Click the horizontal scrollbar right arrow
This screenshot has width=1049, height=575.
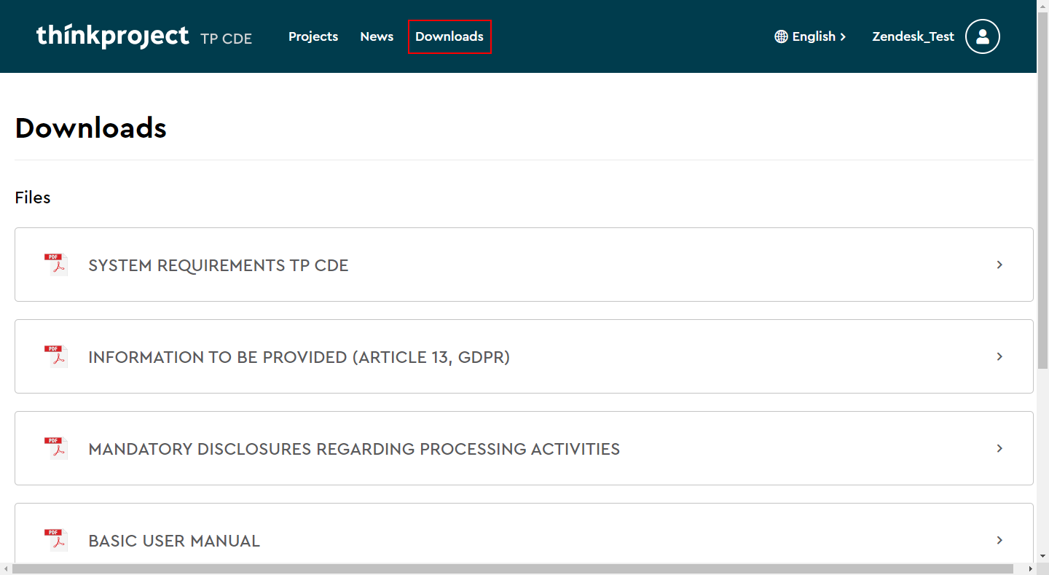1030,568
